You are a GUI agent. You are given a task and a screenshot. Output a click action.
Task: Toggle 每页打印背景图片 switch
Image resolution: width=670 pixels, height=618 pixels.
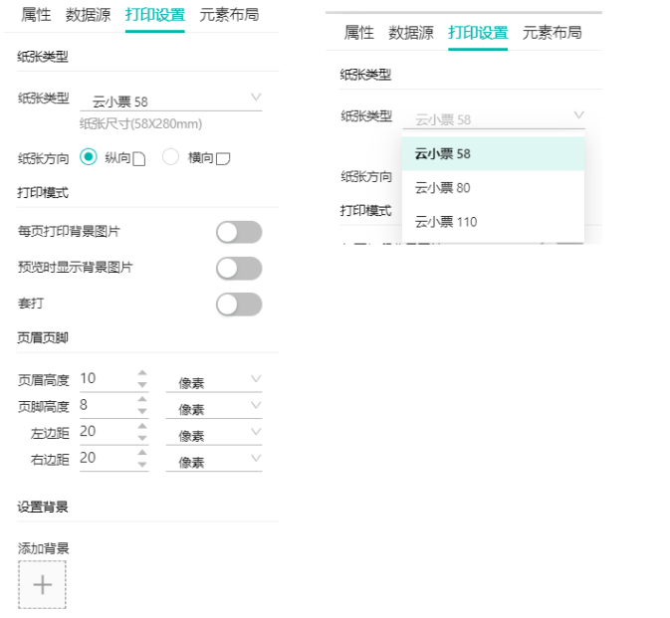tap(239, 232)
